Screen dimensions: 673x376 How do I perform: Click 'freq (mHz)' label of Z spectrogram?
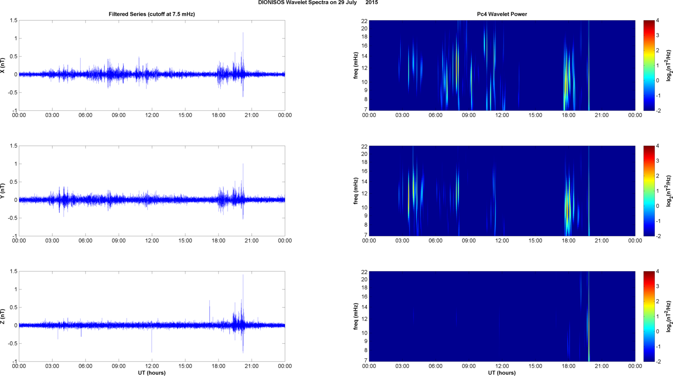click(356, 316)
